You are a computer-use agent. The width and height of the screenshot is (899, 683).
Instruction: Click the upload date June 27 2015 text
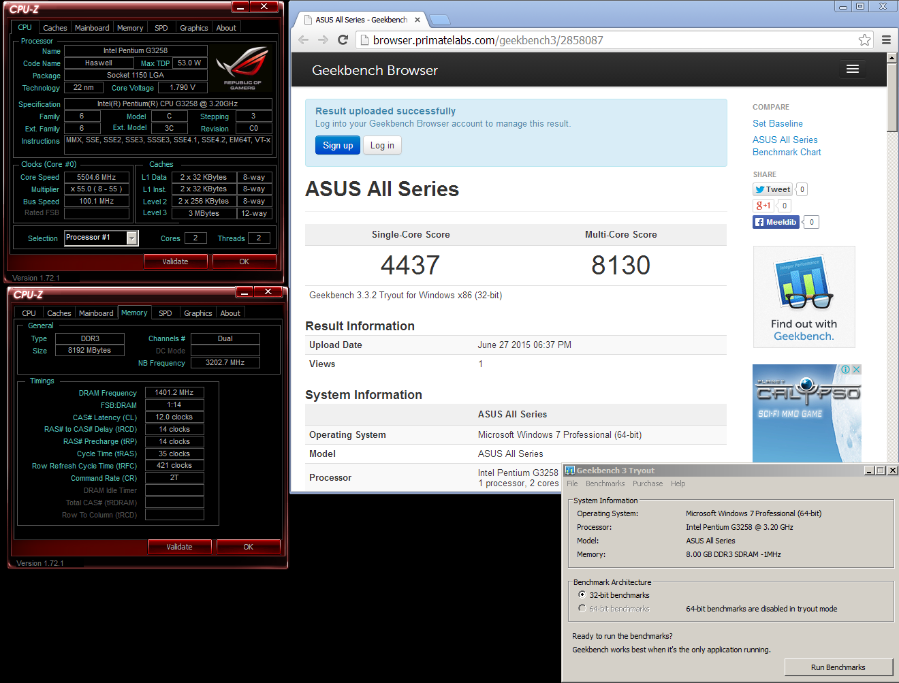524,345
